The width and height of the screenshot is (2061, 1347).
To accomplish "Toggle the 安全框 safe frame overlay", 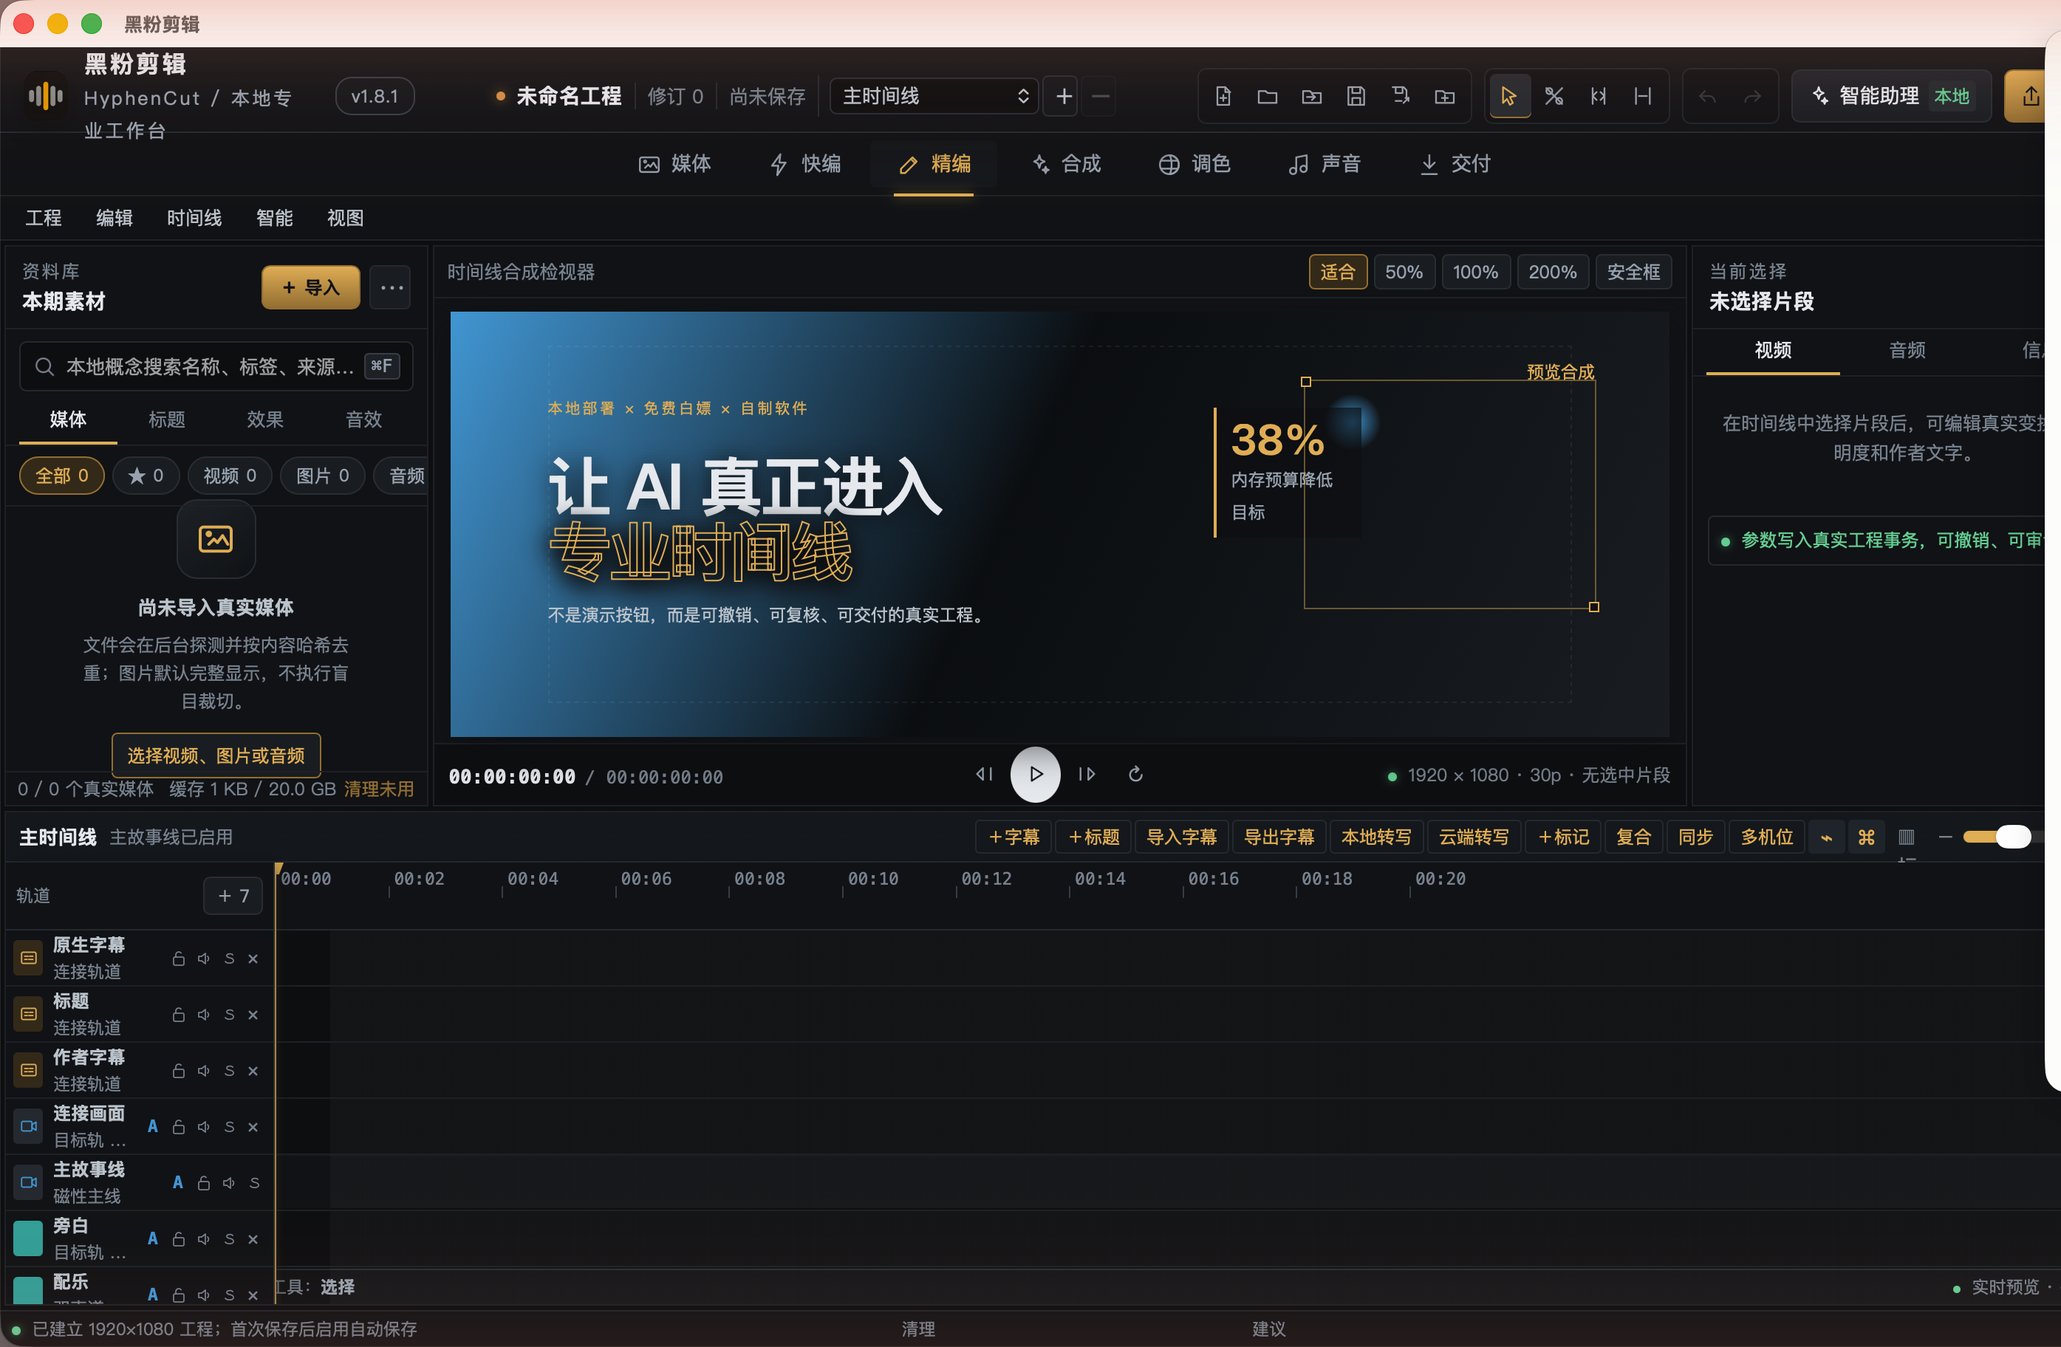I will 1633,273.
